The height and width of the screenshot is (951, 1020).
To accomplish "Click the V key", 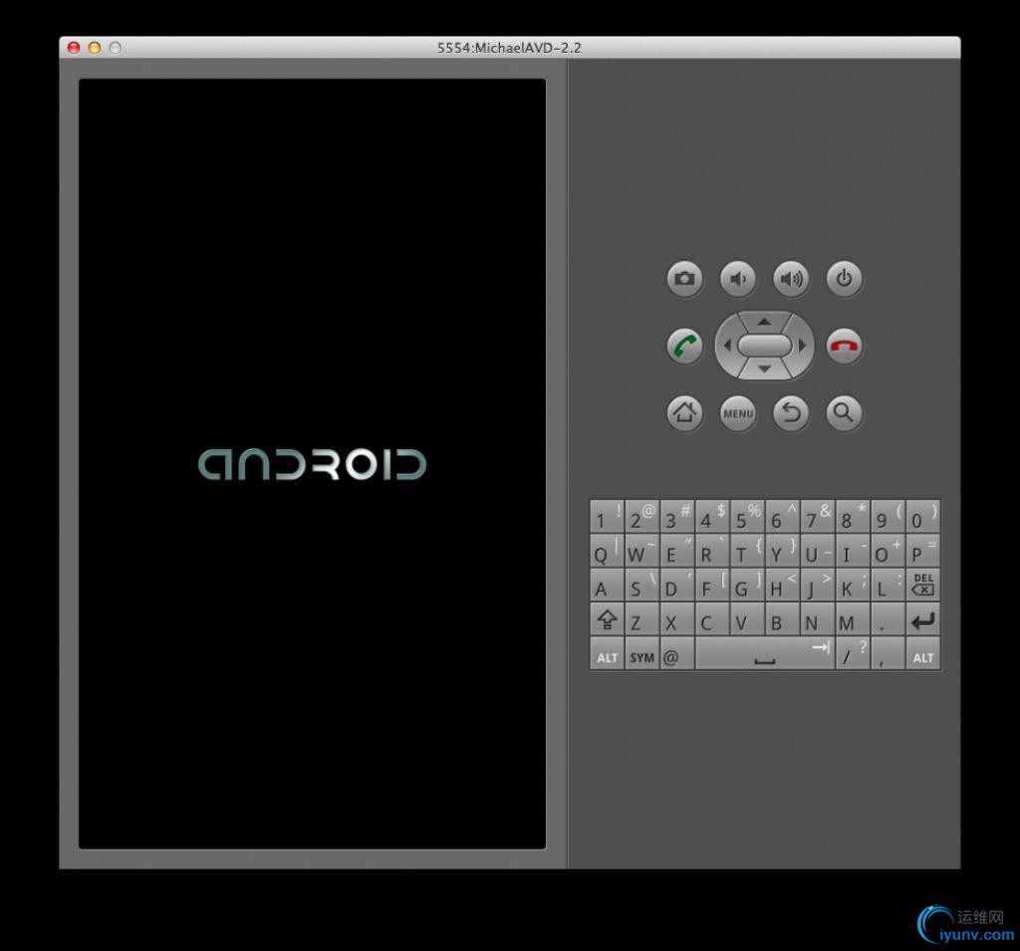I will point(747,619).
